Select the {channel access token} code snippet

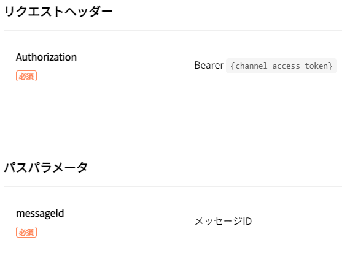tap(281, 66)
